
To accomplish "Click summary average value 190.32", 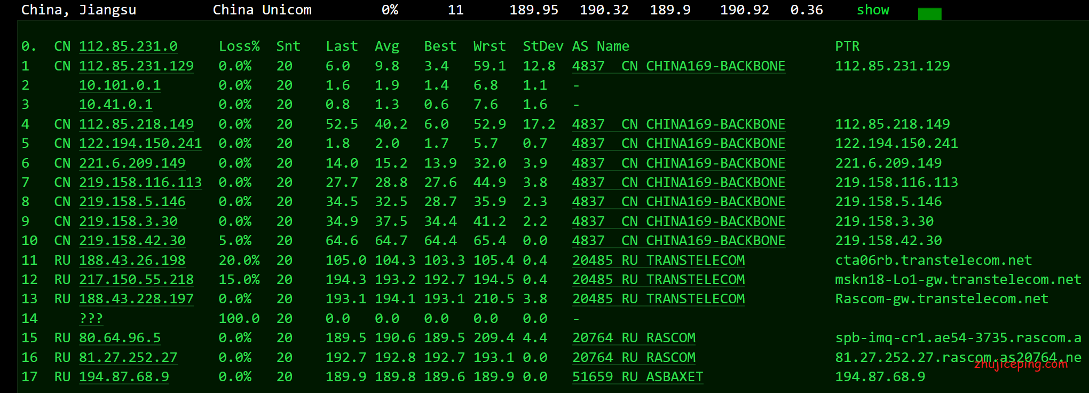I will click(x=604, y=10).
